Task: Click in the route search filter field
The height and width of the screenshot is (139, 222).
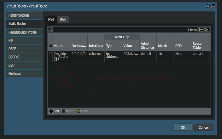Action: tap(120, 30)
